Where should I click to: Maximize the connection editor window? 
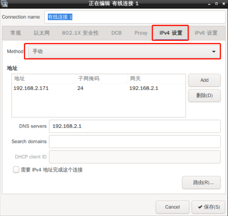point(216,4)
